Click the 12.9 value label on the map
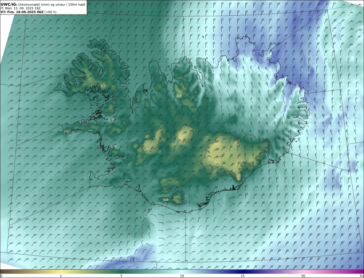The height and width of the screenshot is (278, 364). click(132, 260)
